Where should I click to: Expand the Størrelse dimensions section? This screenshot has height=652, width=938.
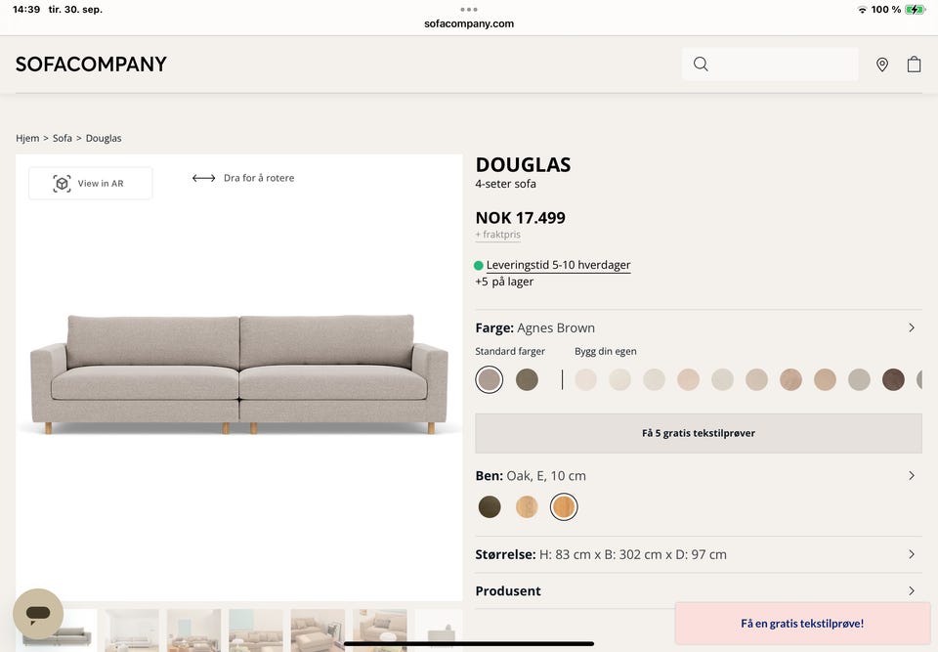[x=912, y=554]
